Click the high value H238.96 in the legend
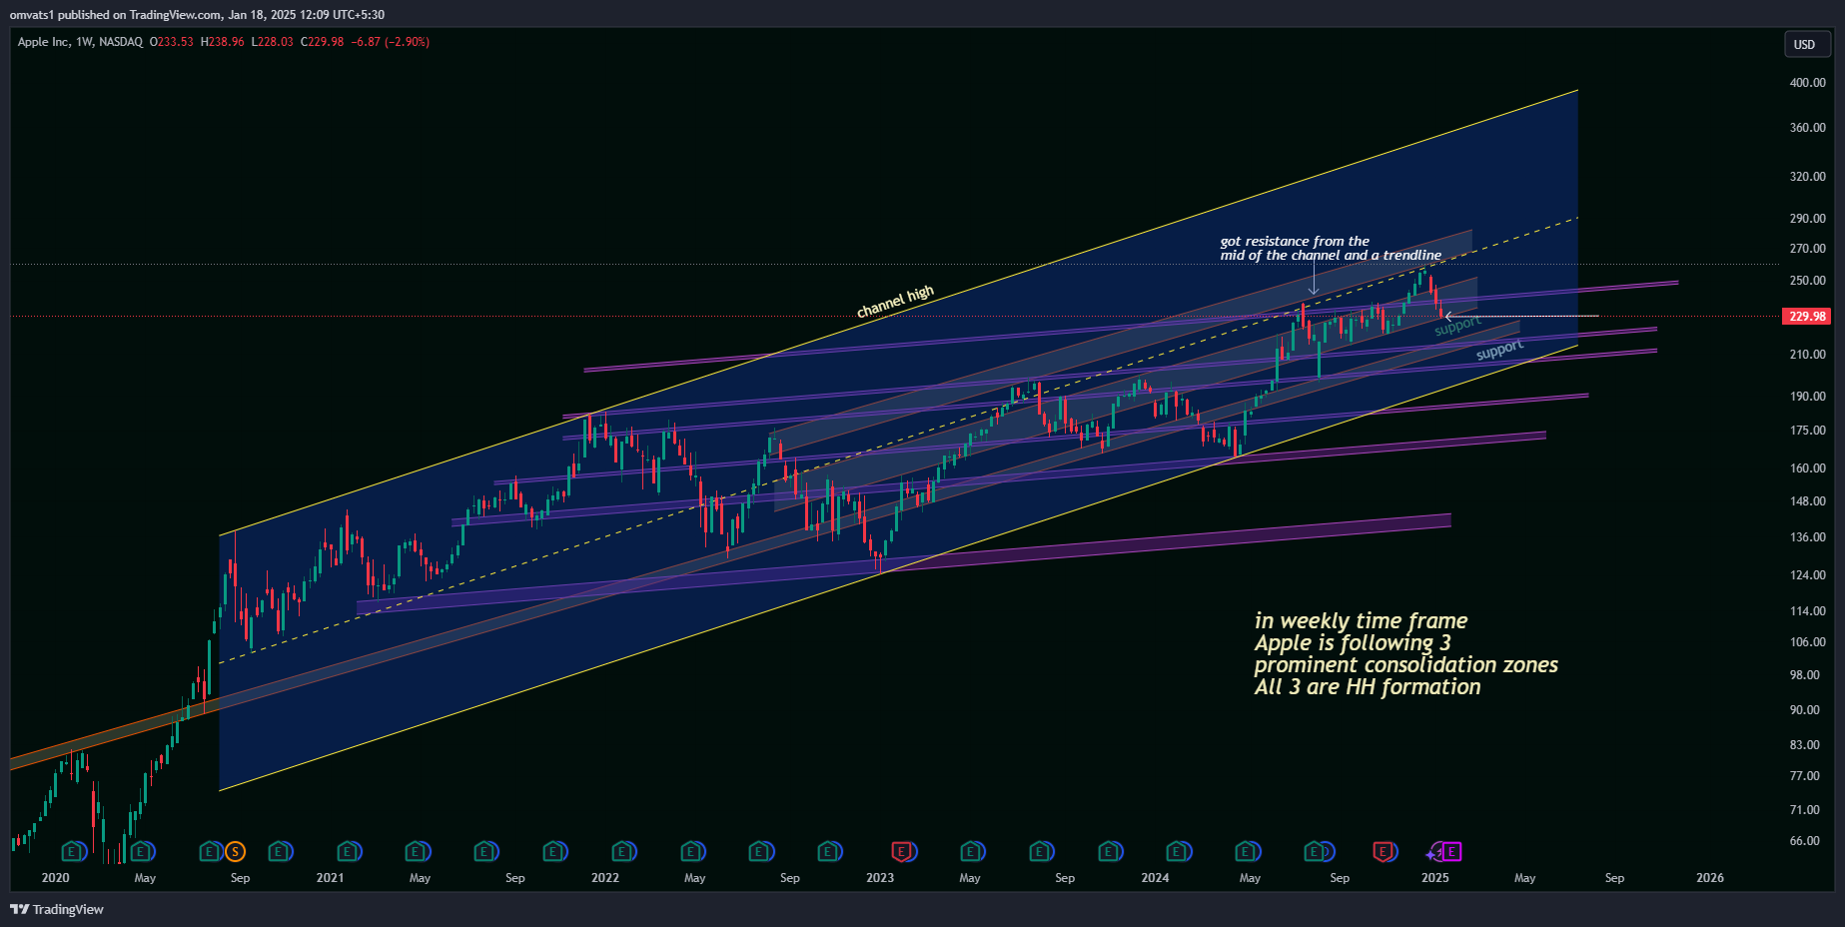The image size is (1845, 927). pyautogui.click(x=222, y=42)
